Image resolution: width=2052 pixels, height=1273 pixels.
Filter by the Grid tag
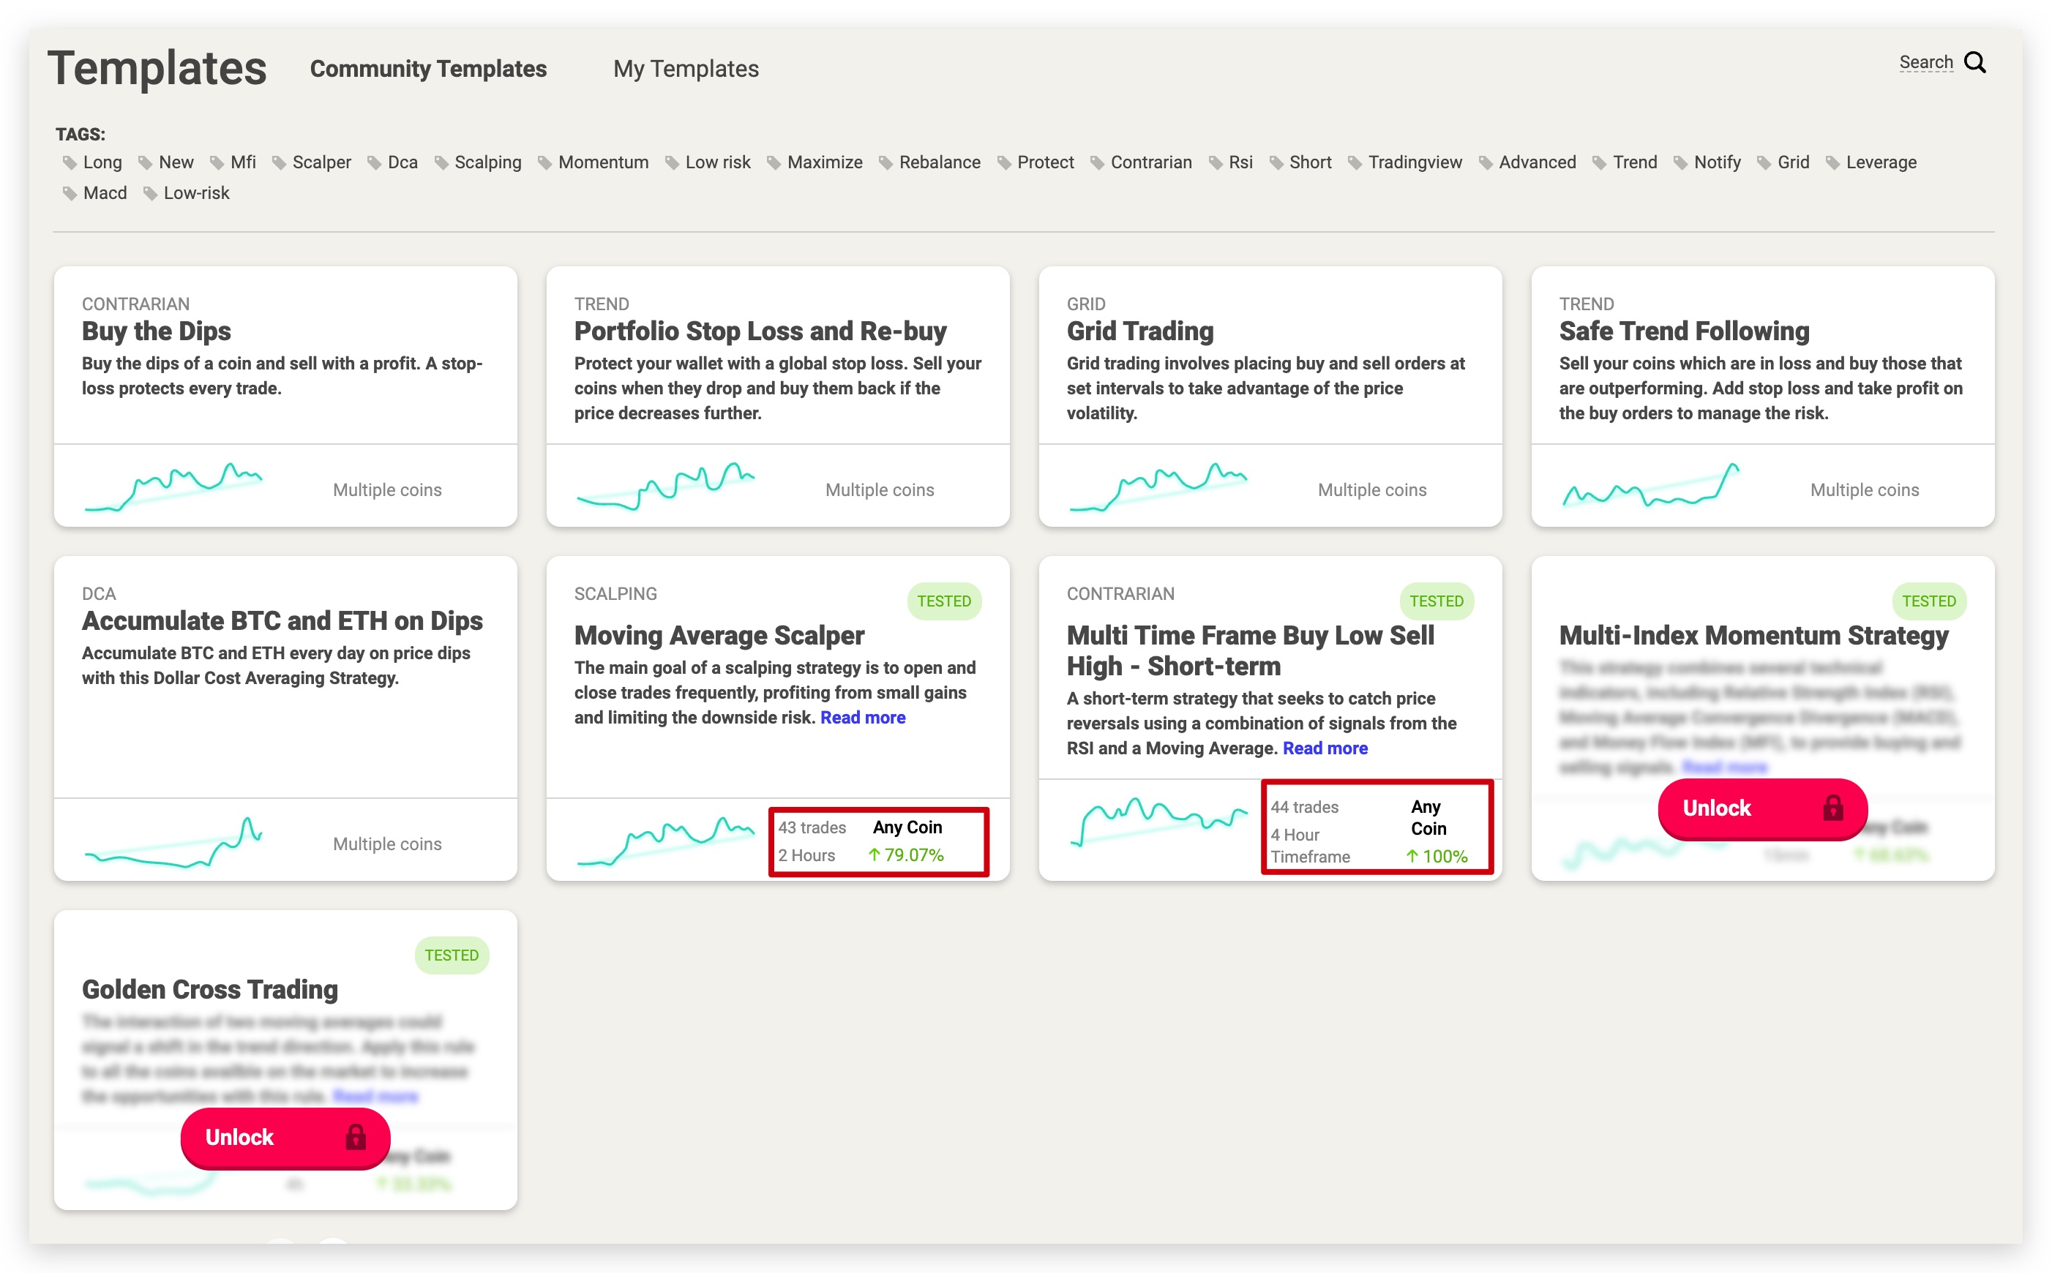coord(1783,162)
